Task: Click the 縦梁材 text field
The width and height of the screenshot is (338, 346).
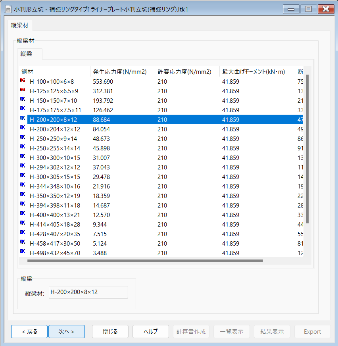Action: pos(88,292)
